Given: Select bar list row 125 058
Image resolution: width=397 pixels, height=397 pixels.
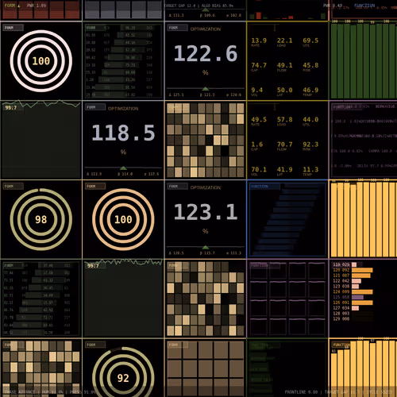Looking at the screenshot, I should 349,297.
